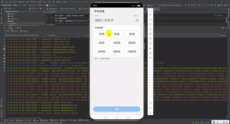Click the emulator location pin icon
This screenshot has width=230, height=124.
tap(150, 53)
